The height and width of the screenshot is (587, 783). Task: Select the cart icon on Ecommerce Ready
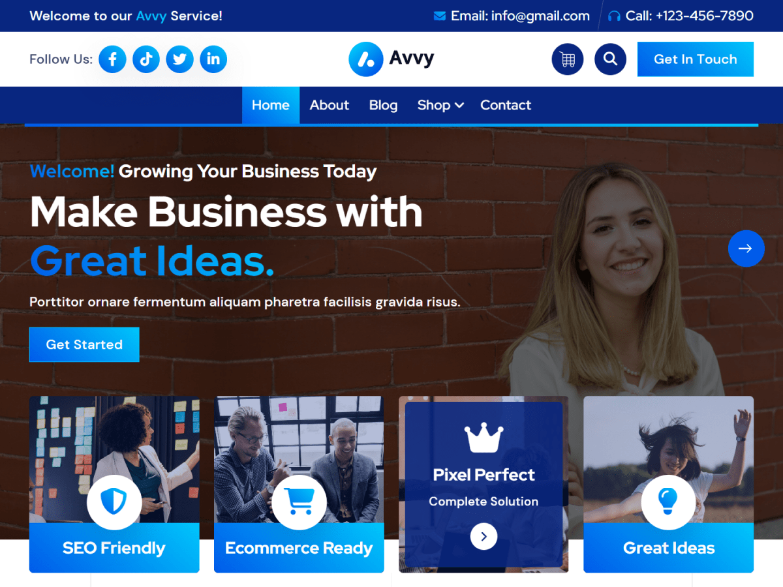pyautogui.click(x=299, y=502)
